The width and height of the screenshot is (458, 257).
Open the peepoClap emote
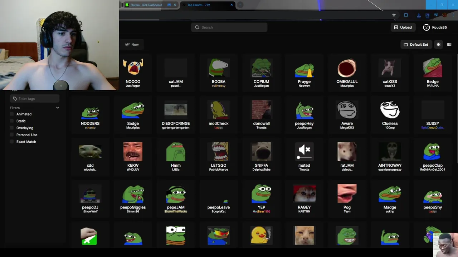433,157
